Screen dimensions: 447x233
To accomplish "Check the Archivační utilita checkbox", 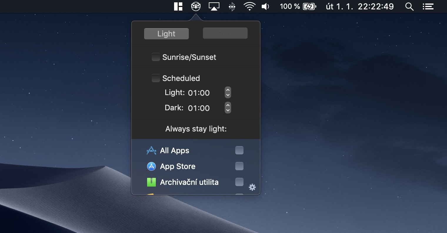I will click(x=239, y=182).
